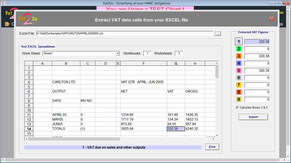
Task: Browse for Excel file with ellipsis button
Action: [x=218, y=34]
